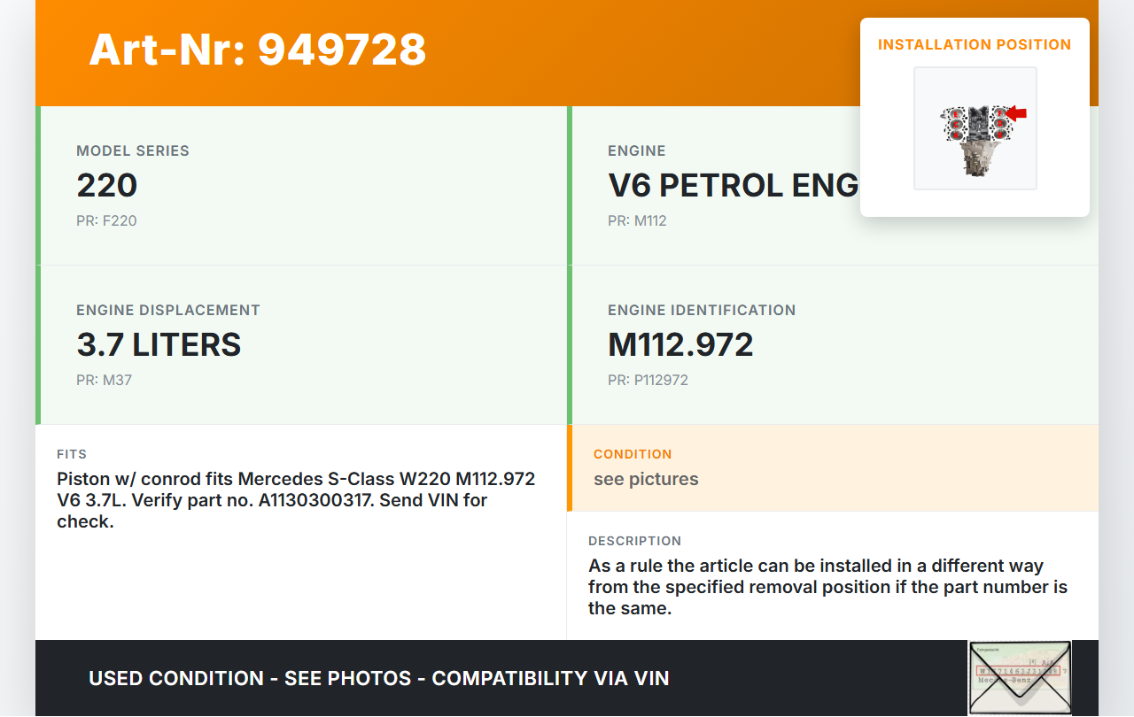Click the FITS section label
Screen dimensions: 1134x717
point(72,454)
